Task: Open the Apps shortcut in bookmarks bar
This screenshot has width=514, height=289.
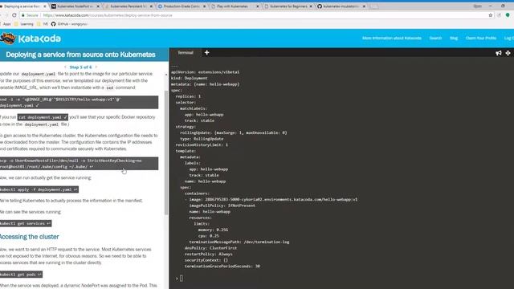Action: click(6, 24)
